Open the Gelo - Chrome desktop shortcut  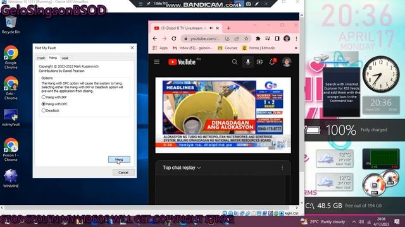tap(11, 88)
